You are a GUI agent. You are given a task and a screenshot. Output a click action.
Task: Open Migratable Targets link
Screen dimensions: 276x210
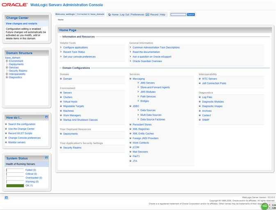point(73,106)
